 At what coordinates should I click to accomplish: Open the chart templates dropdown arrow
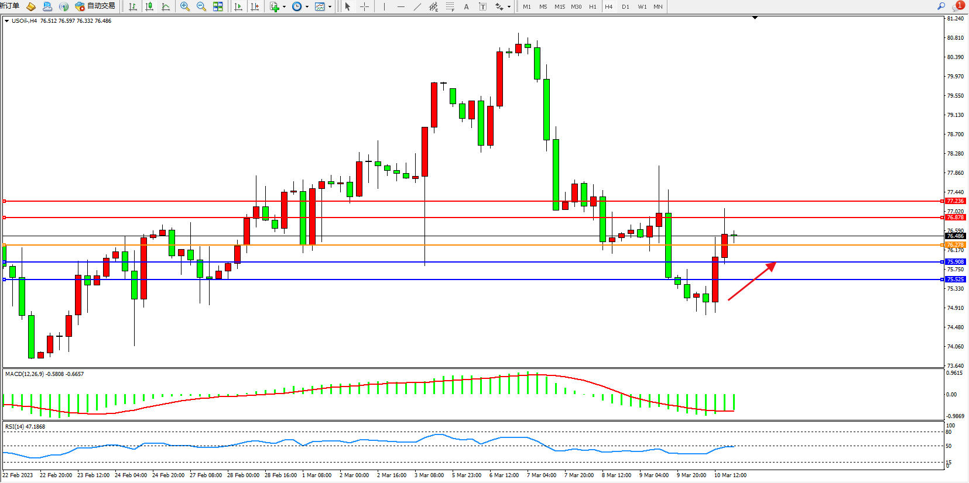click(x=330, y=7)
